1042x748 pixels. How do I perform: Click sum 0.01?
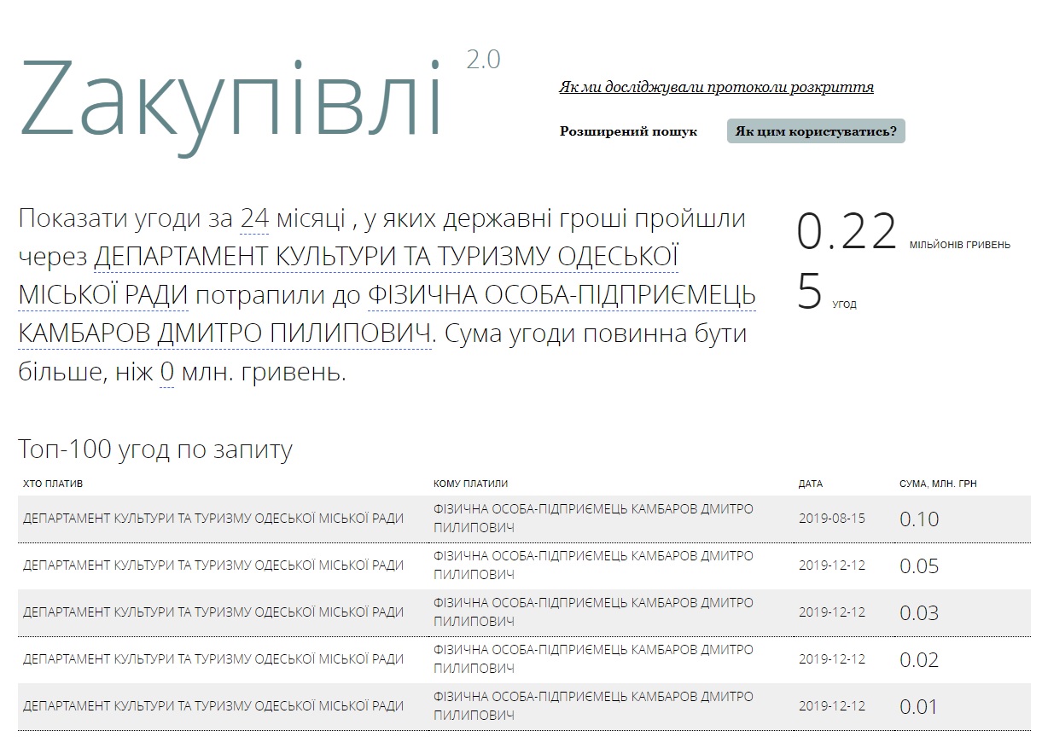click(x=919, y=706)
